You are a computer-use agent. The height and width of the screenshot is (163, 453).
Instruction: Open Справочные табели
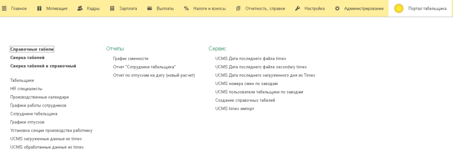point(32,49)
